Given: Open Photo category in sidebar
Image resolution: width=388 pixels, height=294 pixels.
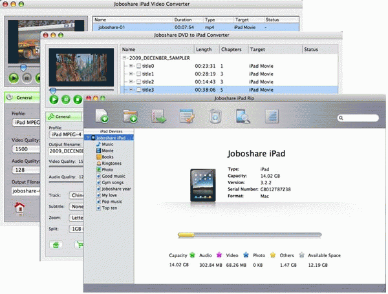Looking at the screenshot, I should pyautogui.click(x=107, y=170).
